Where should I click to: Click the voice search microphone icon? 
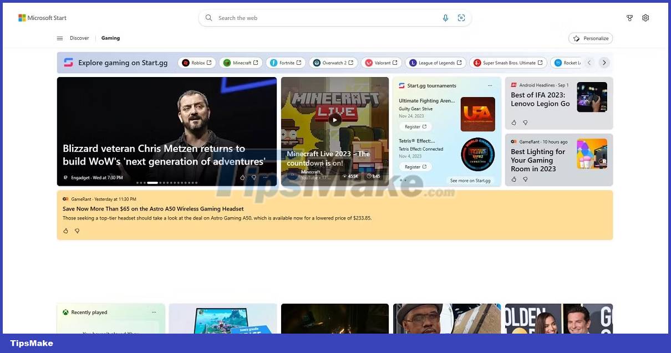445,18
